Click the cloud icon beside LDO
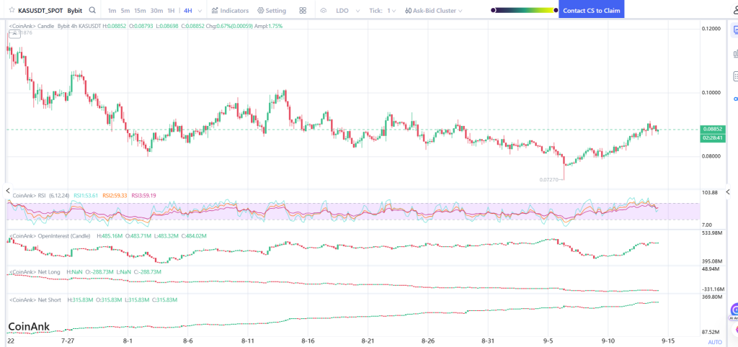Screen dimensions: 738x347 [x=323, y=11]
